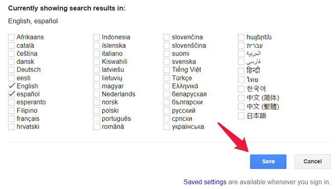The height and width of the screenshot is (189, 336).
Task: Select the русский checkbox
Action: (167, 111)
